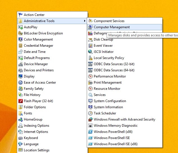Click the Family Safety icon
The width and height of the screenshot is (178, 153).
(x=20, y=89)
